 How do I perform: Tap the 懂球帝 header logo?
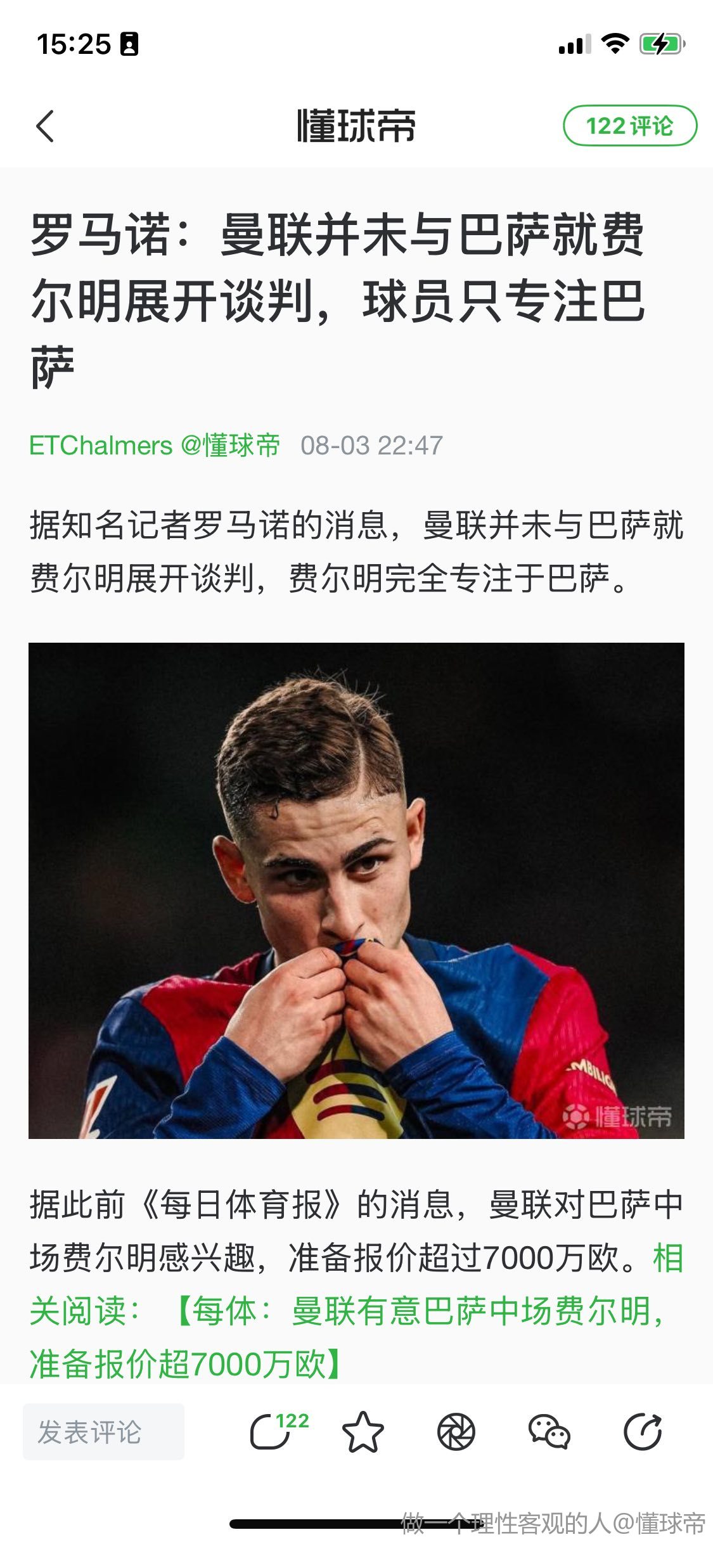pos(356,125)
